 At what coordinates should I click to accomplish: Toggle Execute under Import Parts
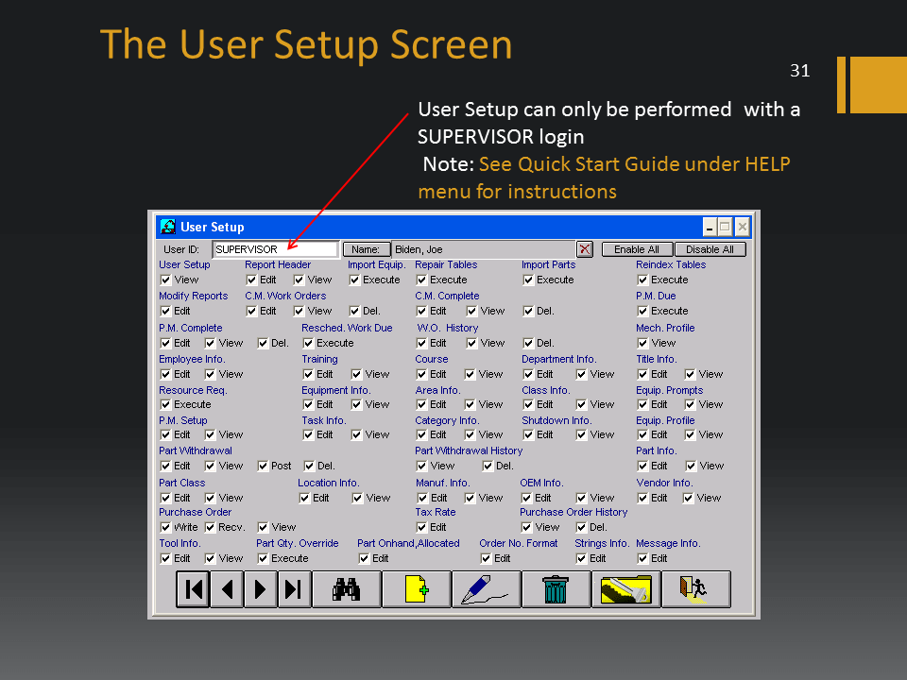coord(528,280)
